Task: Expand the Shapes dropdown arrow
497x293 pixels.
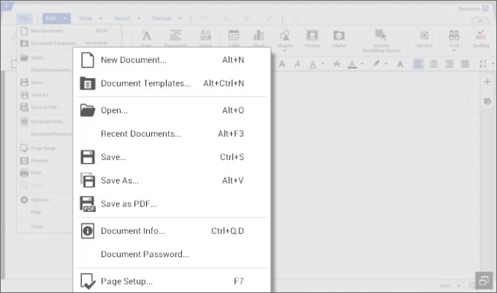Action: point(284,50)
